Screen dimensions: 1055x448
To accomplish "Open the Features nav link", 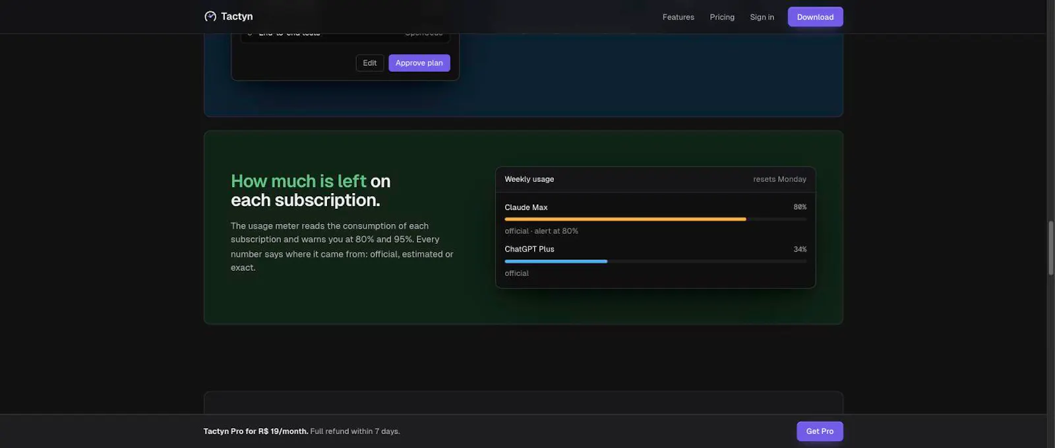I will coord(678,17).
